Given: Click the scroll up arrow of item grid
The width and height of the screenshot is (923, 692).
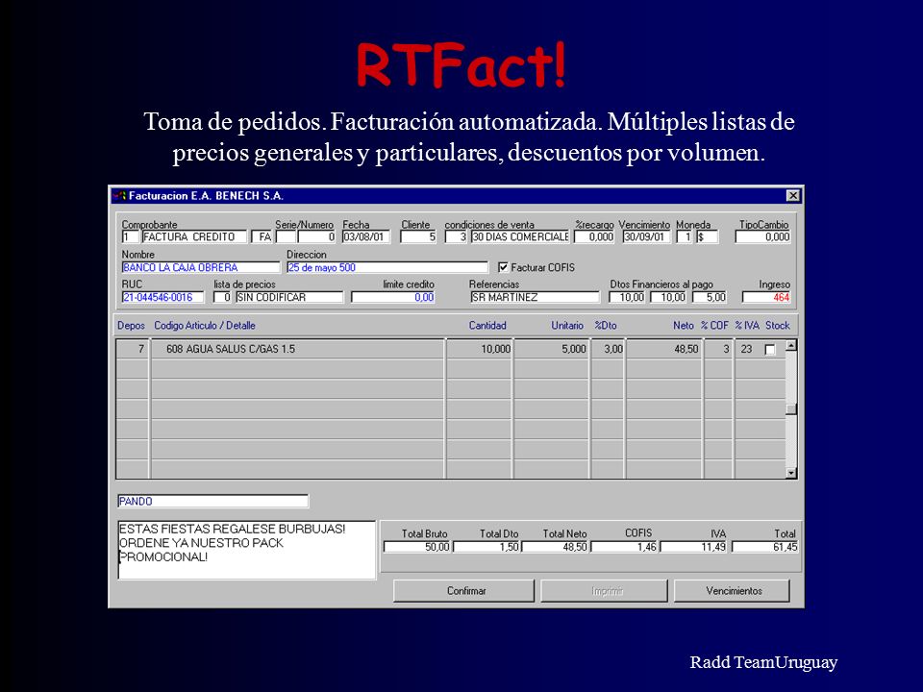Looking at the screenshot, I should click(791, 345).
